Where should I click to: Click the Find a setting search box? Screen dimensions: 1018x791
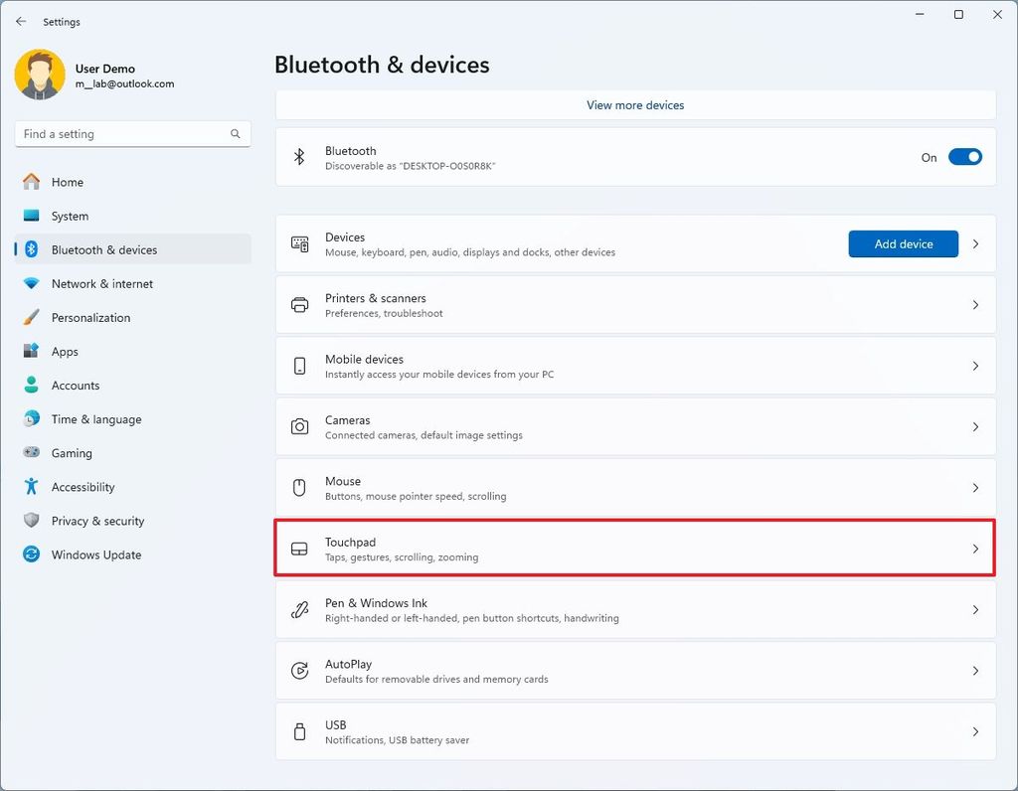pos(132,133)
